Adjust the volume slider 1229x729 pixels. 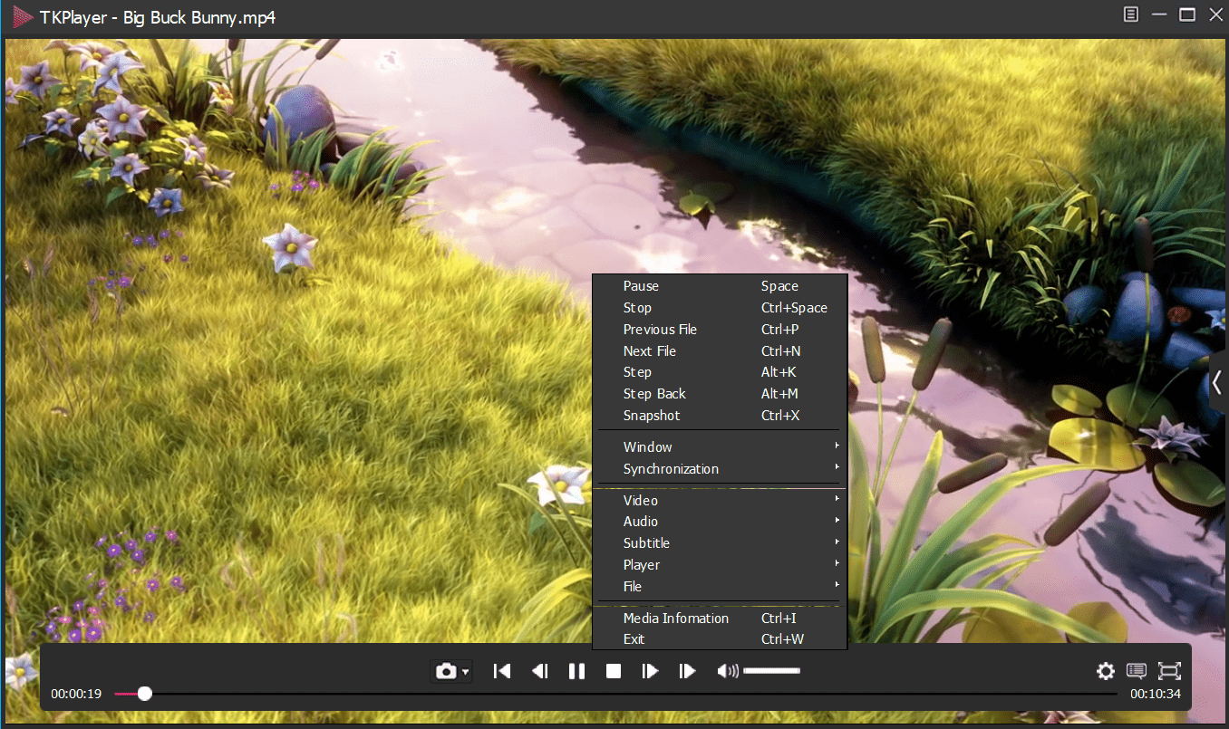click(771, 671)
